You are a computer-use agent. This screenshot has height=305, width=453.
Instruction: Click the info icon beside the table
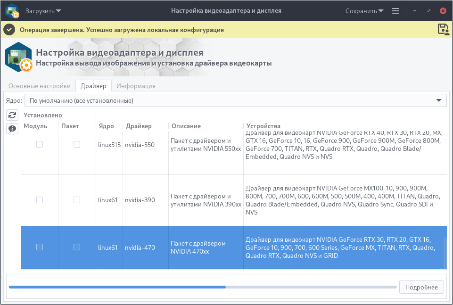(12, 128)
